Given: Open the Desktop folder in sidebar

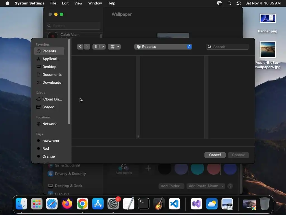Looking at the screenshot, I should click(49, 67).
